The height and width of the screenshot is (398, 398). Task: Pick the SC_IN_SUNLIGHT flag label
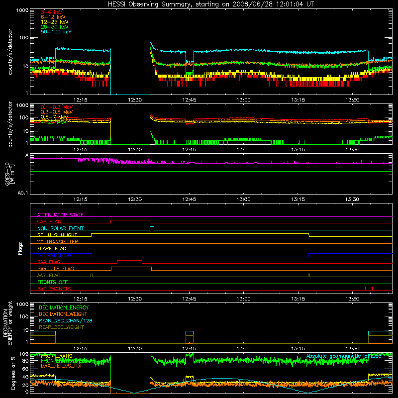57,235
